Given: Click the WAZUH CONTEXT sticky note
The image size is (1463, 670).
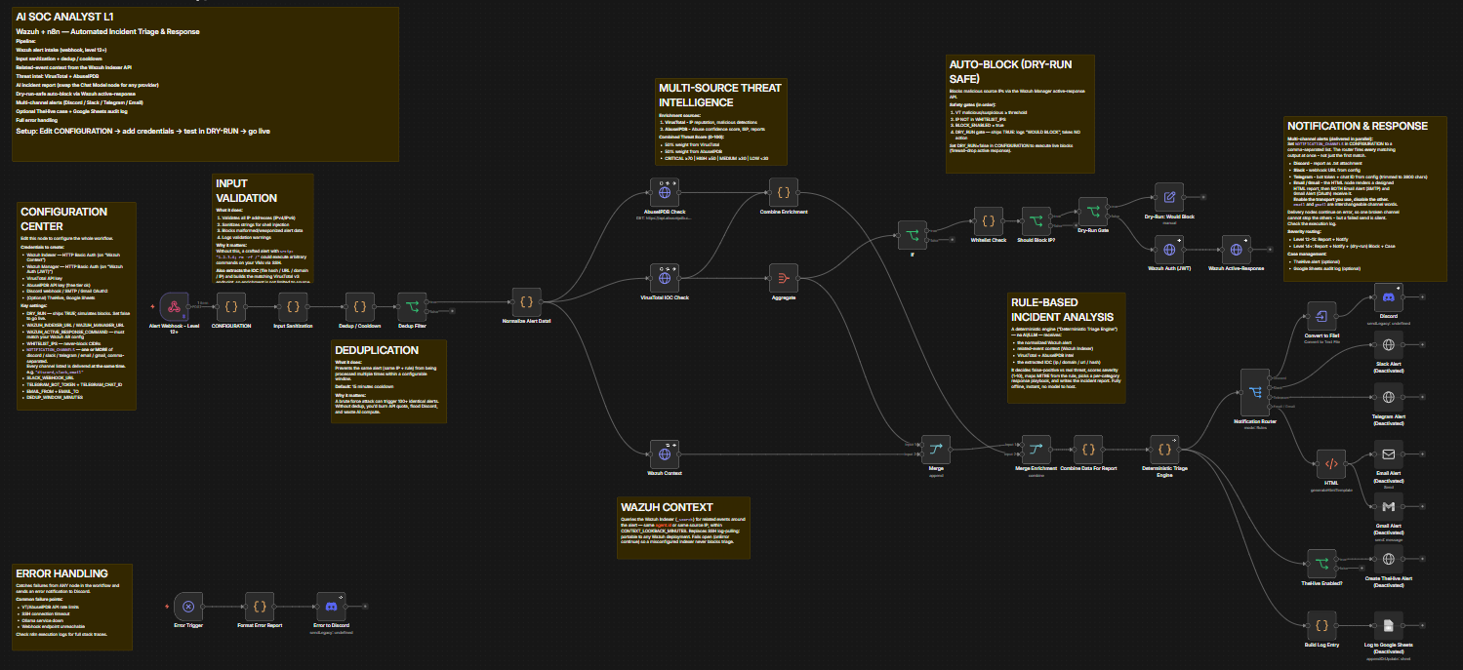Looking at the screenshot, I should click(683, 528).
